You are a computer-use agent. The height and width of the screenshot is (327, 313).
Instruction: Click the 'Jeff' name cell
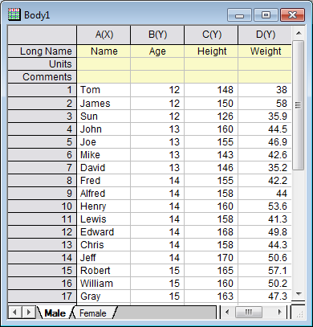104,258
